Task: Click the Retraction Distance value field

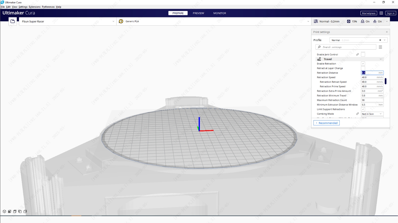Action: coord(372,73)
